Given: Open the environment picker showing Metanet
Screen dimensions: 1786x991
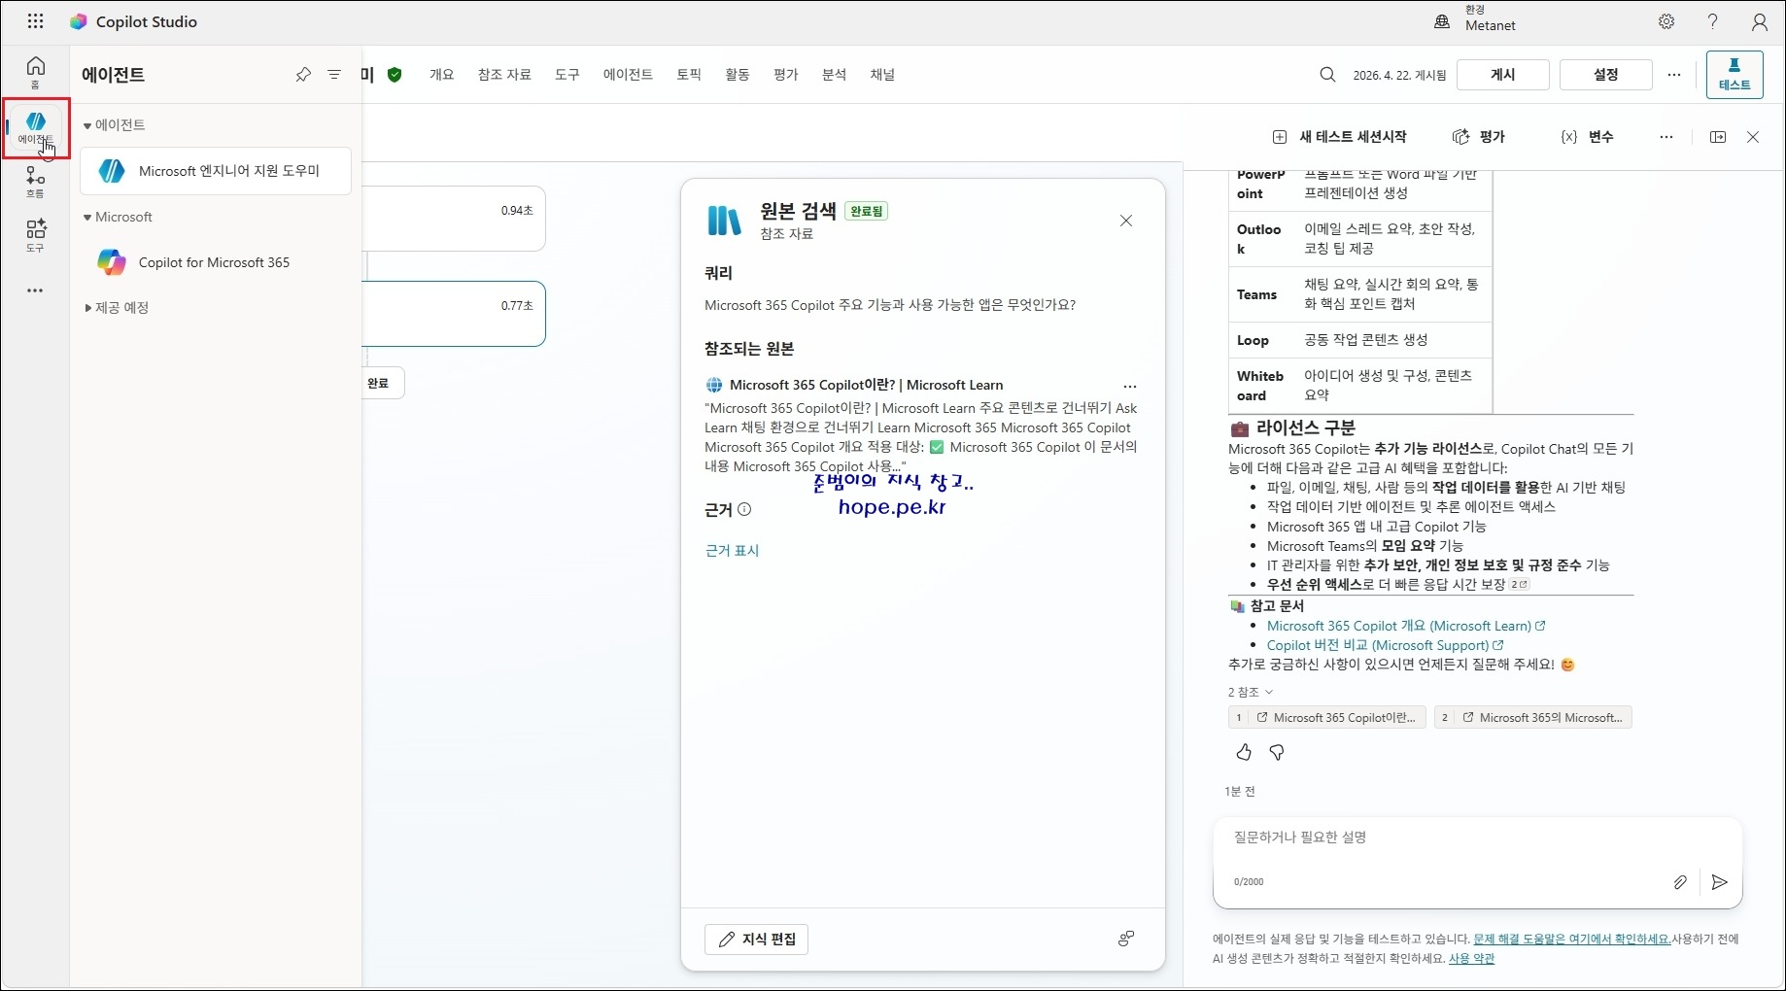Looking at the screenshot, I should 1476,21.
